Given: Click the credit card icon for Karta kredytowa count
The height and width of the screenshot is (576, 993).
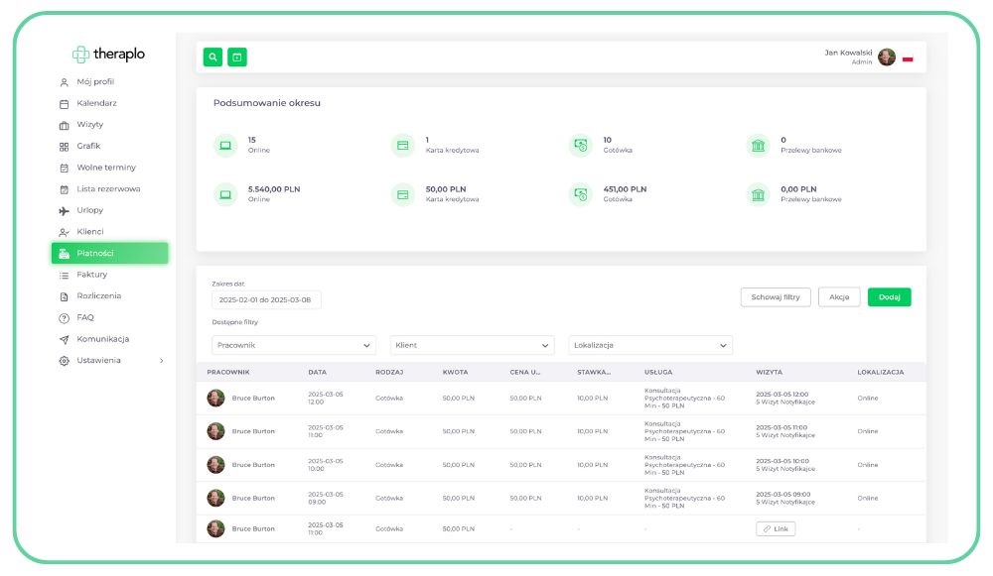Looking at the screenshot, I should pyautogui.click(x=402, y=146).
